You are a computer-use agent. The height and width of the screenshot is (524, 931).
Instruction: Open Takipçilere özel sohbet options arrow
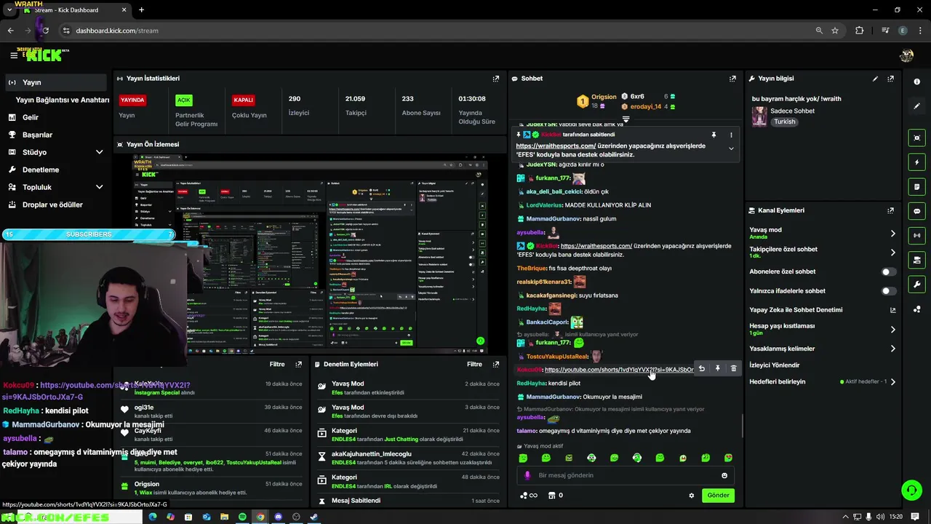(x=892, y=253)
